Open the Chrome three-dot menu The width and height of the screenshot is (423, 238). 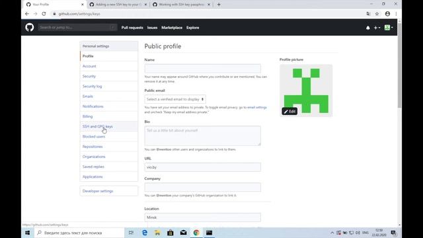(x=396, y=14)
